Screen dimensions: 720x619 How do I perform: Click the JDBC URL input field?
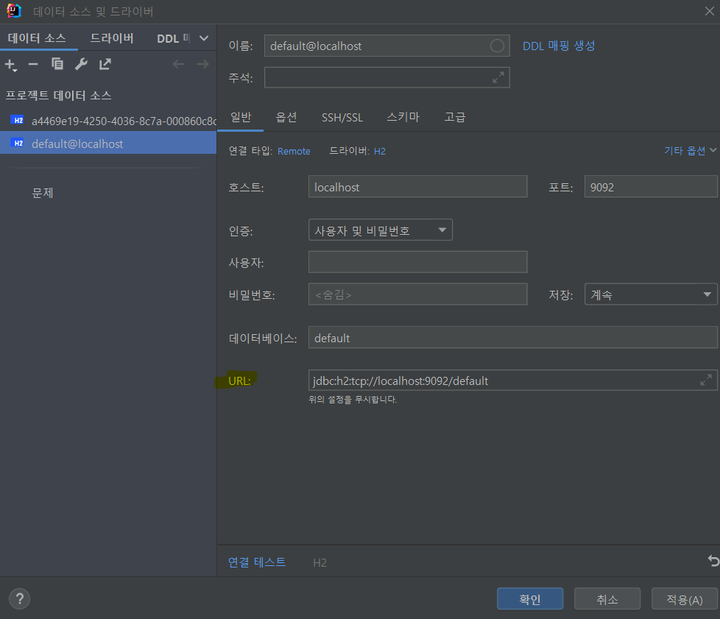(512, 381)
